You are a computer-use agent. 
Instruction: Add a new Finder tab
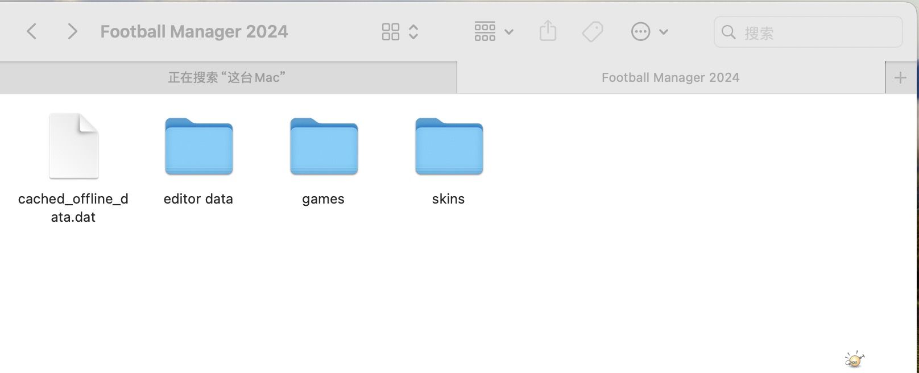click(x=900, y=78)
